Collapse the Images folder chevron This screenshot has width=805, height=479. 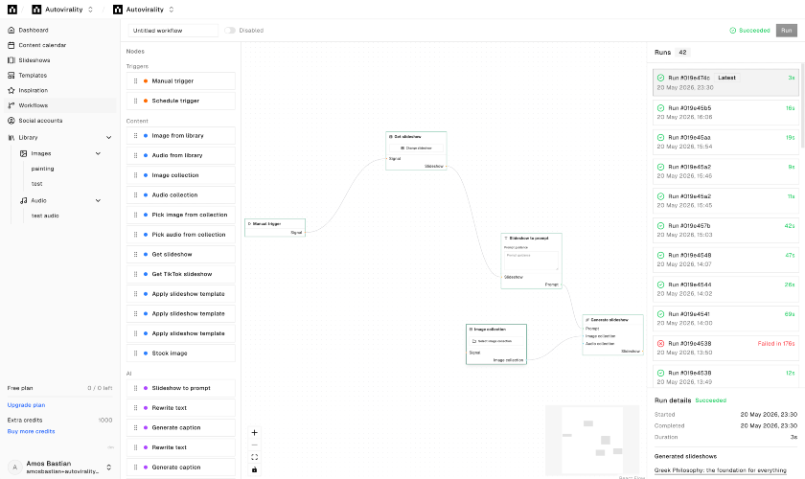point(98,153)
